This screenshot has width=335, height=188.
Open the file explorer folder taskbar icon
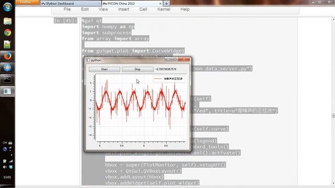(7, 21)
